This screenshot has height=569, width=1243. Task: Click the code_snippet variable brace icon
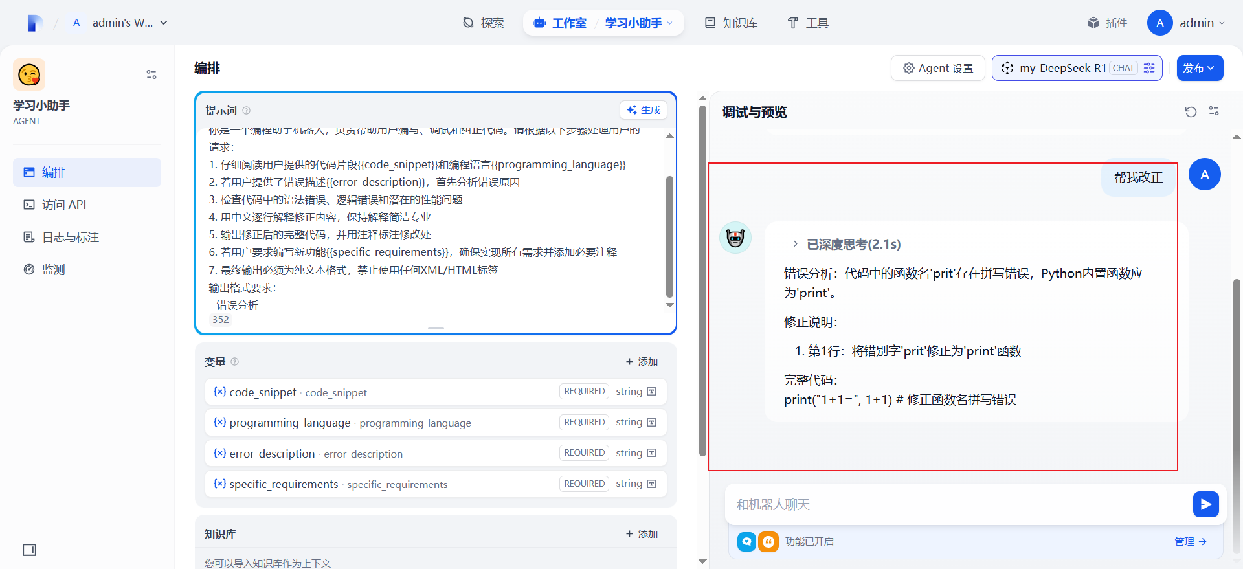(x=220, y=392)
